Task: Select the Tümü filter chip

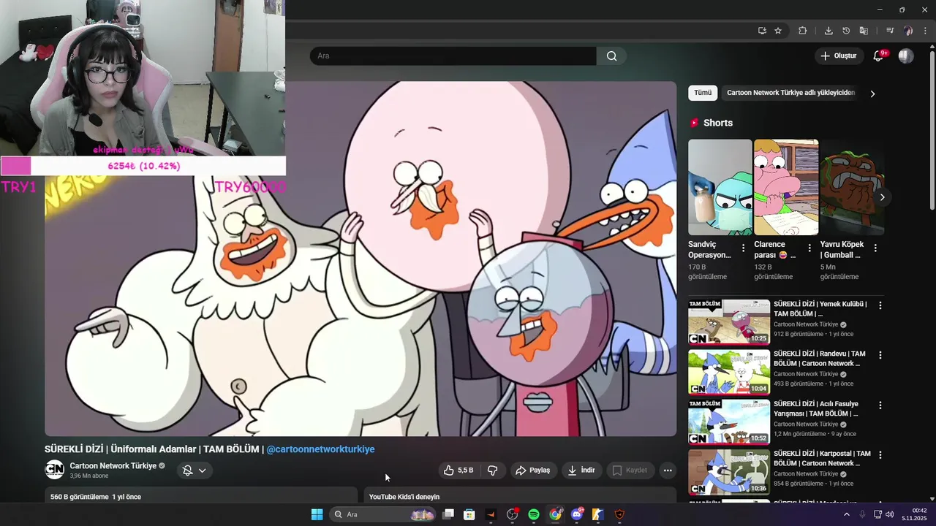Action: (x=703, y=93)
